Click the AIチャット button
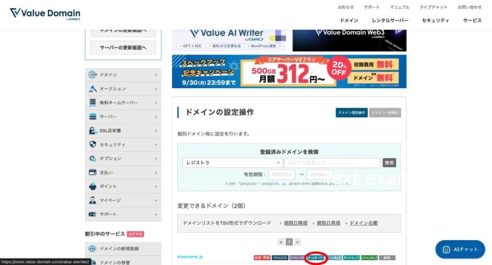Image resolution: width=492 pixels, height=265 pixels. click(460, 249)
